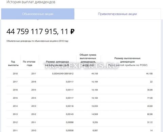Click total sum 14,959

point(95,114)
